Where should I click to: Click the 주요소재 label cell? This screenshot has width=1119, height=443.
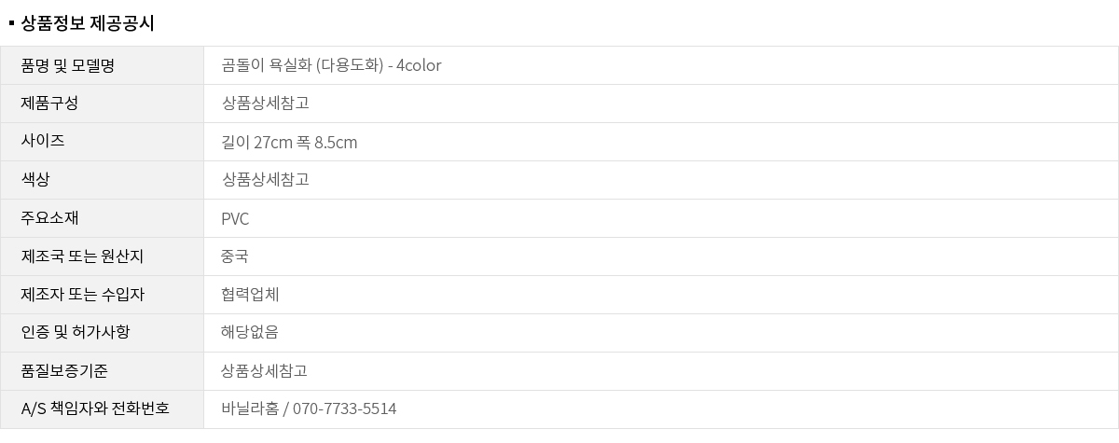49,218
